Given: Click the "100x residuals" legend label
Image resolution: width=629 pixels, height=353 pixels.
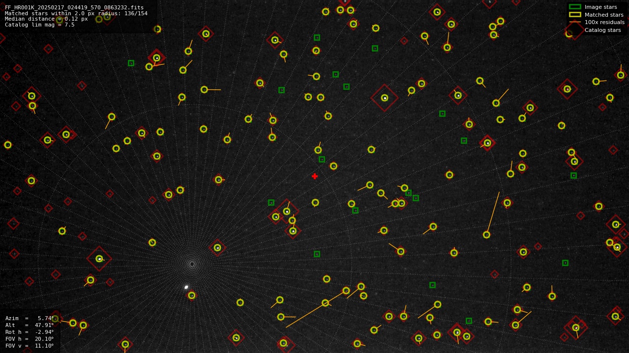Looking at the screenshot, I should point(604,22).
